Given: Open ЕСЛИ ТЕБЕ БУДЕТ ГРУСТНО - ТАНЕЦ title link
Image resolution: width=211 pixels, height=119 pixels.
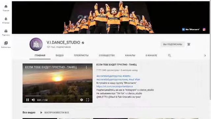Looking at the screenshot, I should coord(116,65).
